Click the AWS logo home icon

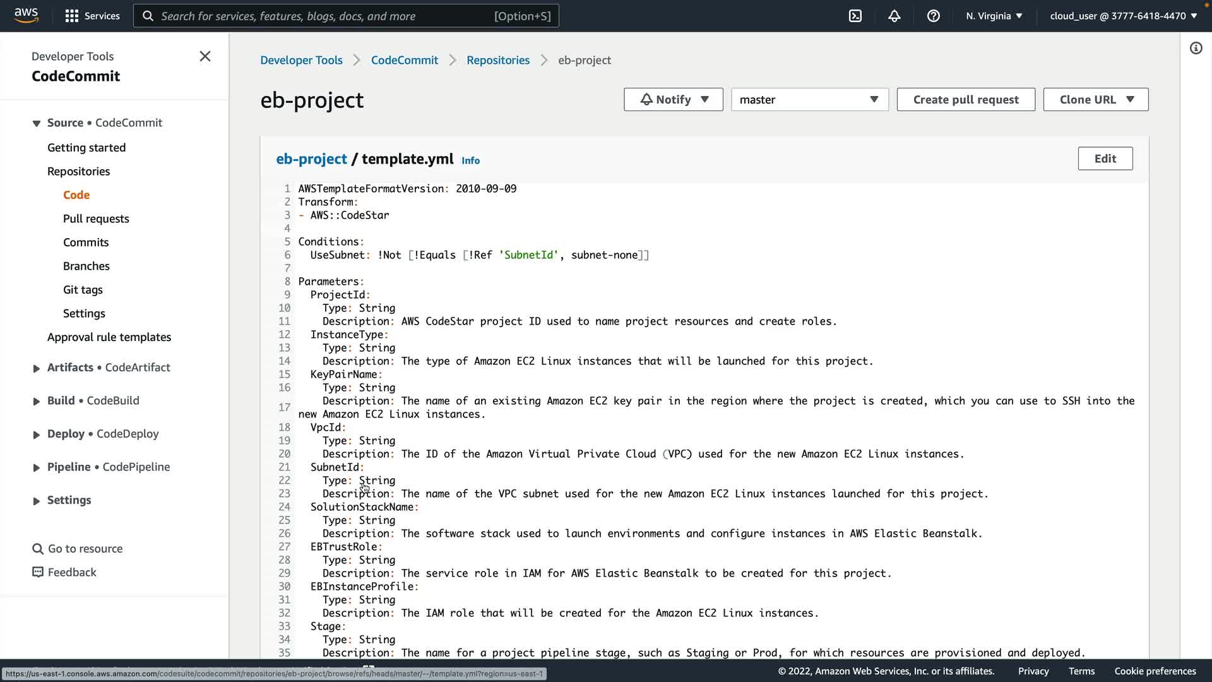coord(26,15)
